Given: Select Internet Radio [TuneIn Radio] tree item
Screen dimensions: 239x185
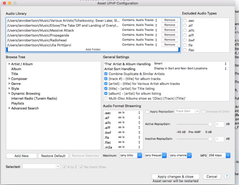Looking at the screenshot, I should (x=34, y=98).
